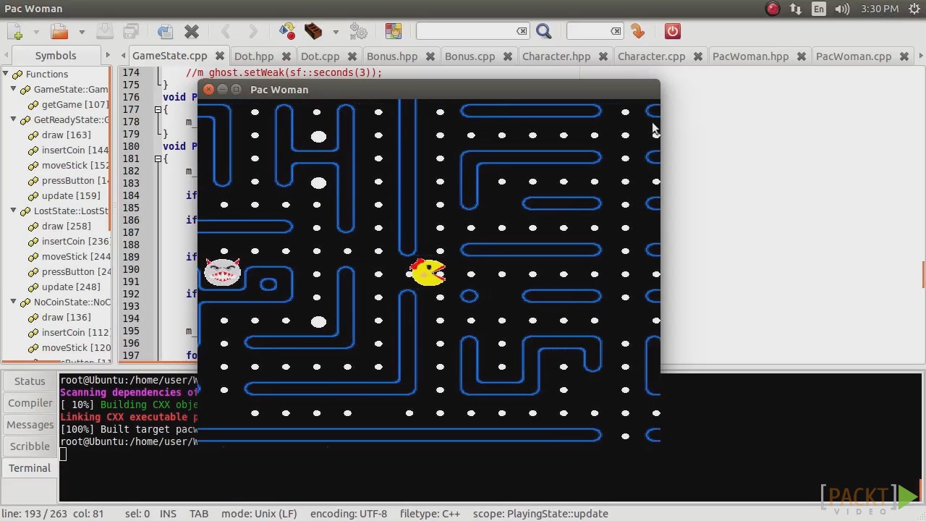Click the Open file folder icon
Viewport: 926px width, 521px height.
59,31
